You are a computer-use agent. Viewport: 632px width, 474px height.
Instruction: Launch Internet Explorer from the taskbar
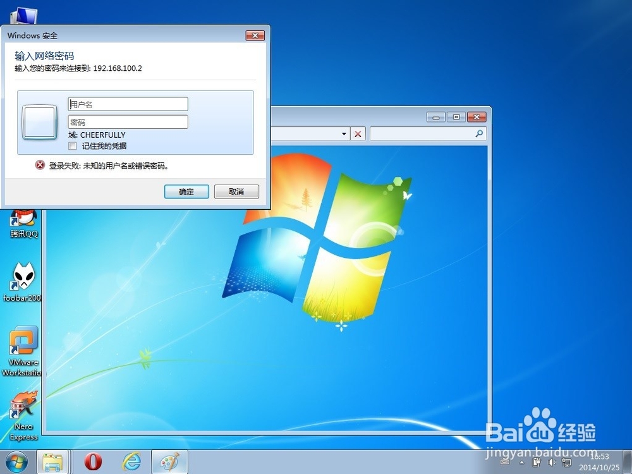point(132,463)
